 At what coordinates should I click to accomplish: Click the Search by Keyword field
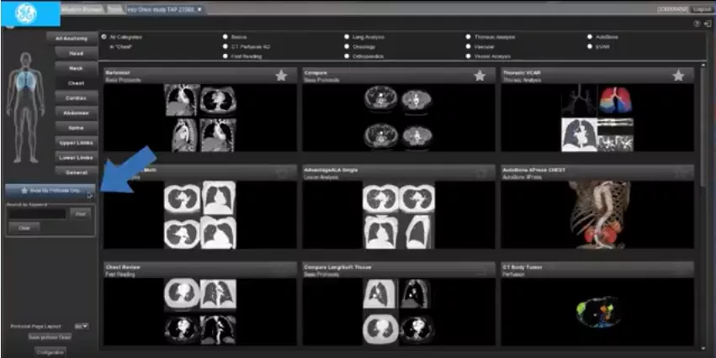[36, 214]
